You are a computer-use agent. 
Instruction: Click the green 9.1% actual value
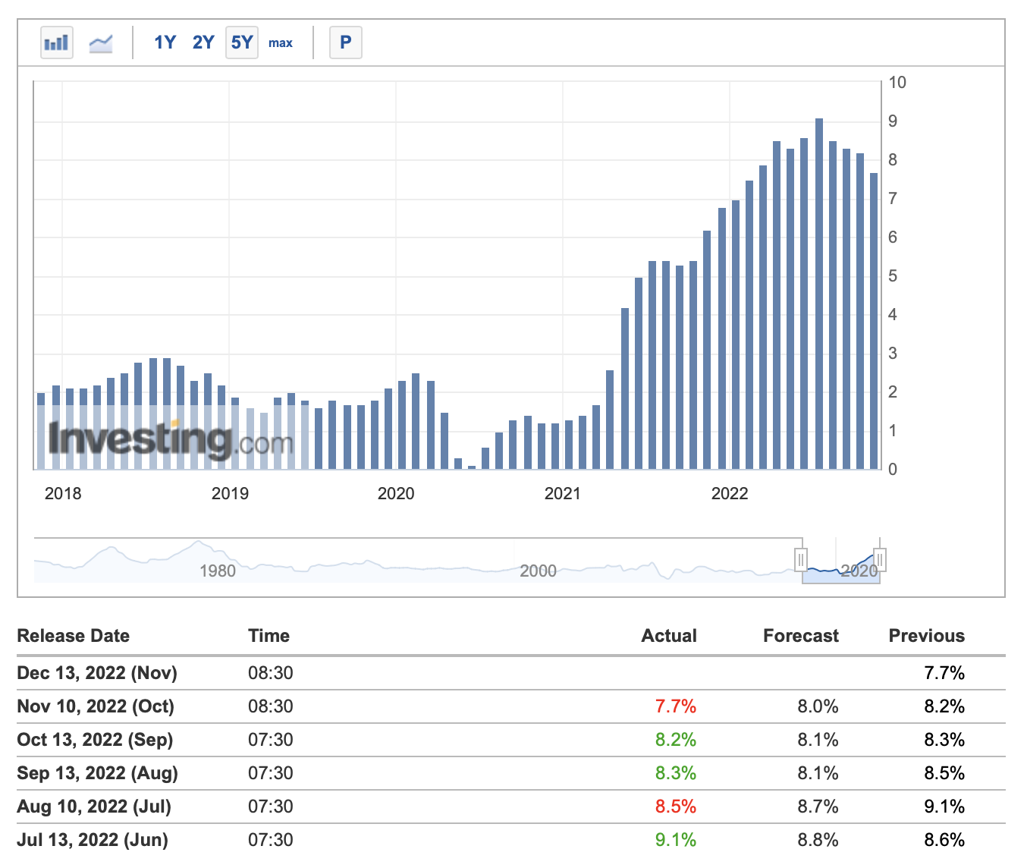(676, 840)
